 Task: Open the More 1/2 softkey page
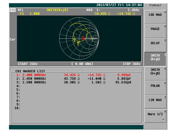point(155,116)
